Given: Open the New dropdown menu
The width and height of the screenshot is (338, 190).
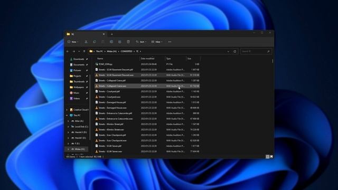Looking at the screenshot, I should [x=73, y=42].
